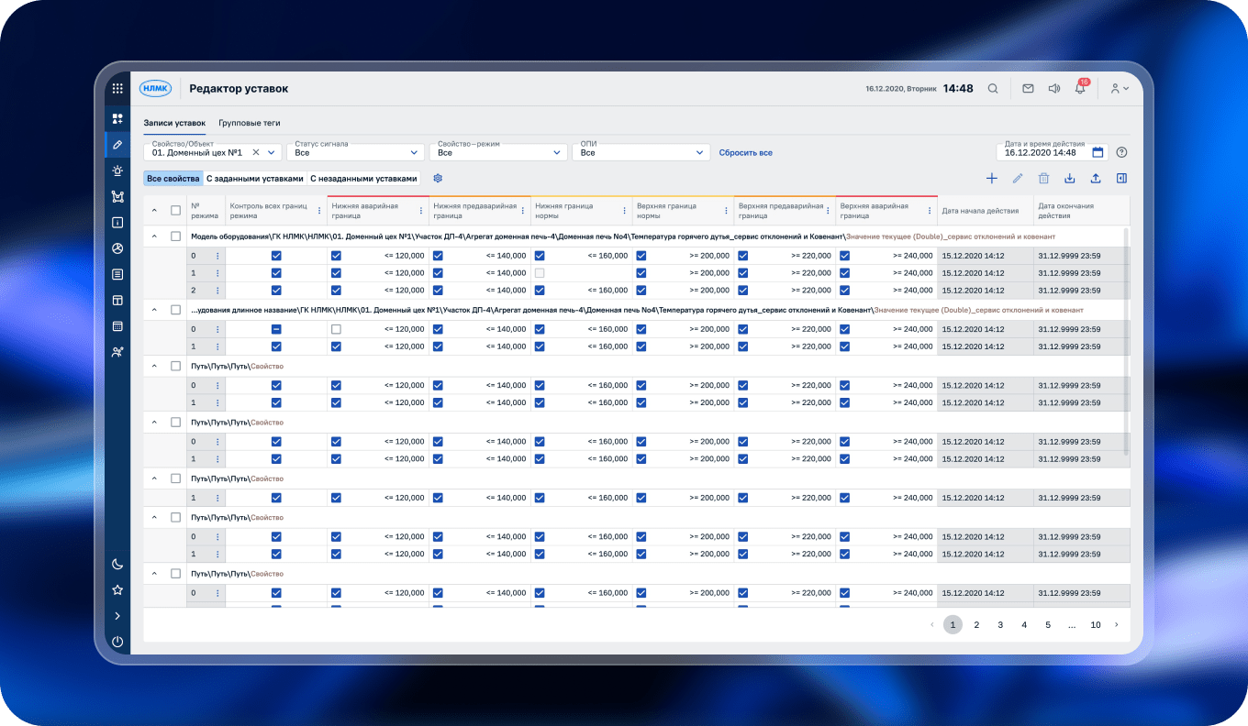Check the unchecked 'Нижняя граница нормы' checkbox
The image size is (1248, 726).
click(x=540, y=273)
